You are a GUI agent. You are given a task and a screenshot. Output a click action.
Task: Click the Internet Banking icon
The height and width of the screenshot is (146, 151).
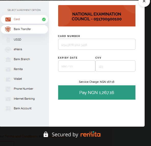tap(8, 99)
